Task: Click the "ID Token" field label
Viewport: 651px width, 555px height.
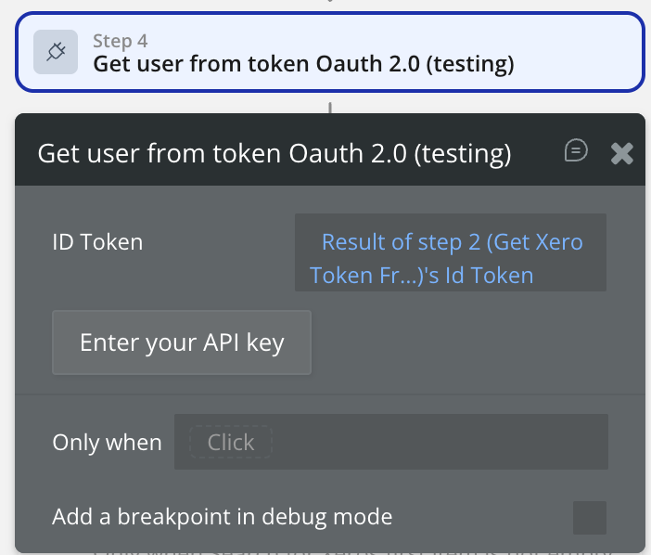Action: point(97,242)
